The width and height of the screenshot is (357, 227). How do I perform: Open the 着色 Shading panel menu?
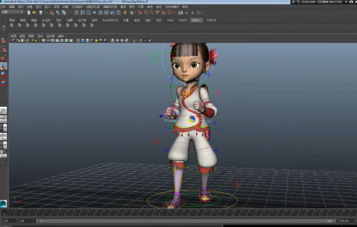22,36
